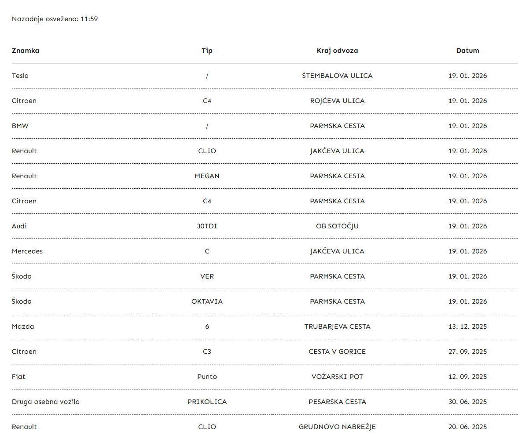This screenshot has width=518, height=433.
Task: Click Druga osebna vozila cell
Action: pyautogui.click(x=46, y=402)
